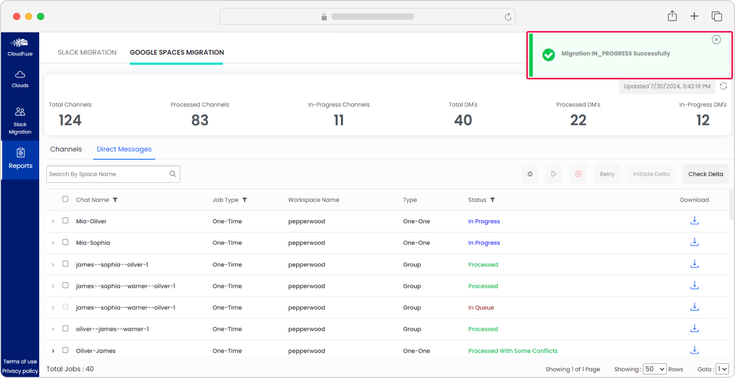Filter by Chat Name column
This screenshot has height=378, width=735.
pos(115,200)
